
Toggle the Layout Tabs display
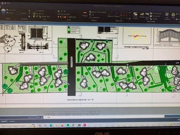tap(147, 14)
